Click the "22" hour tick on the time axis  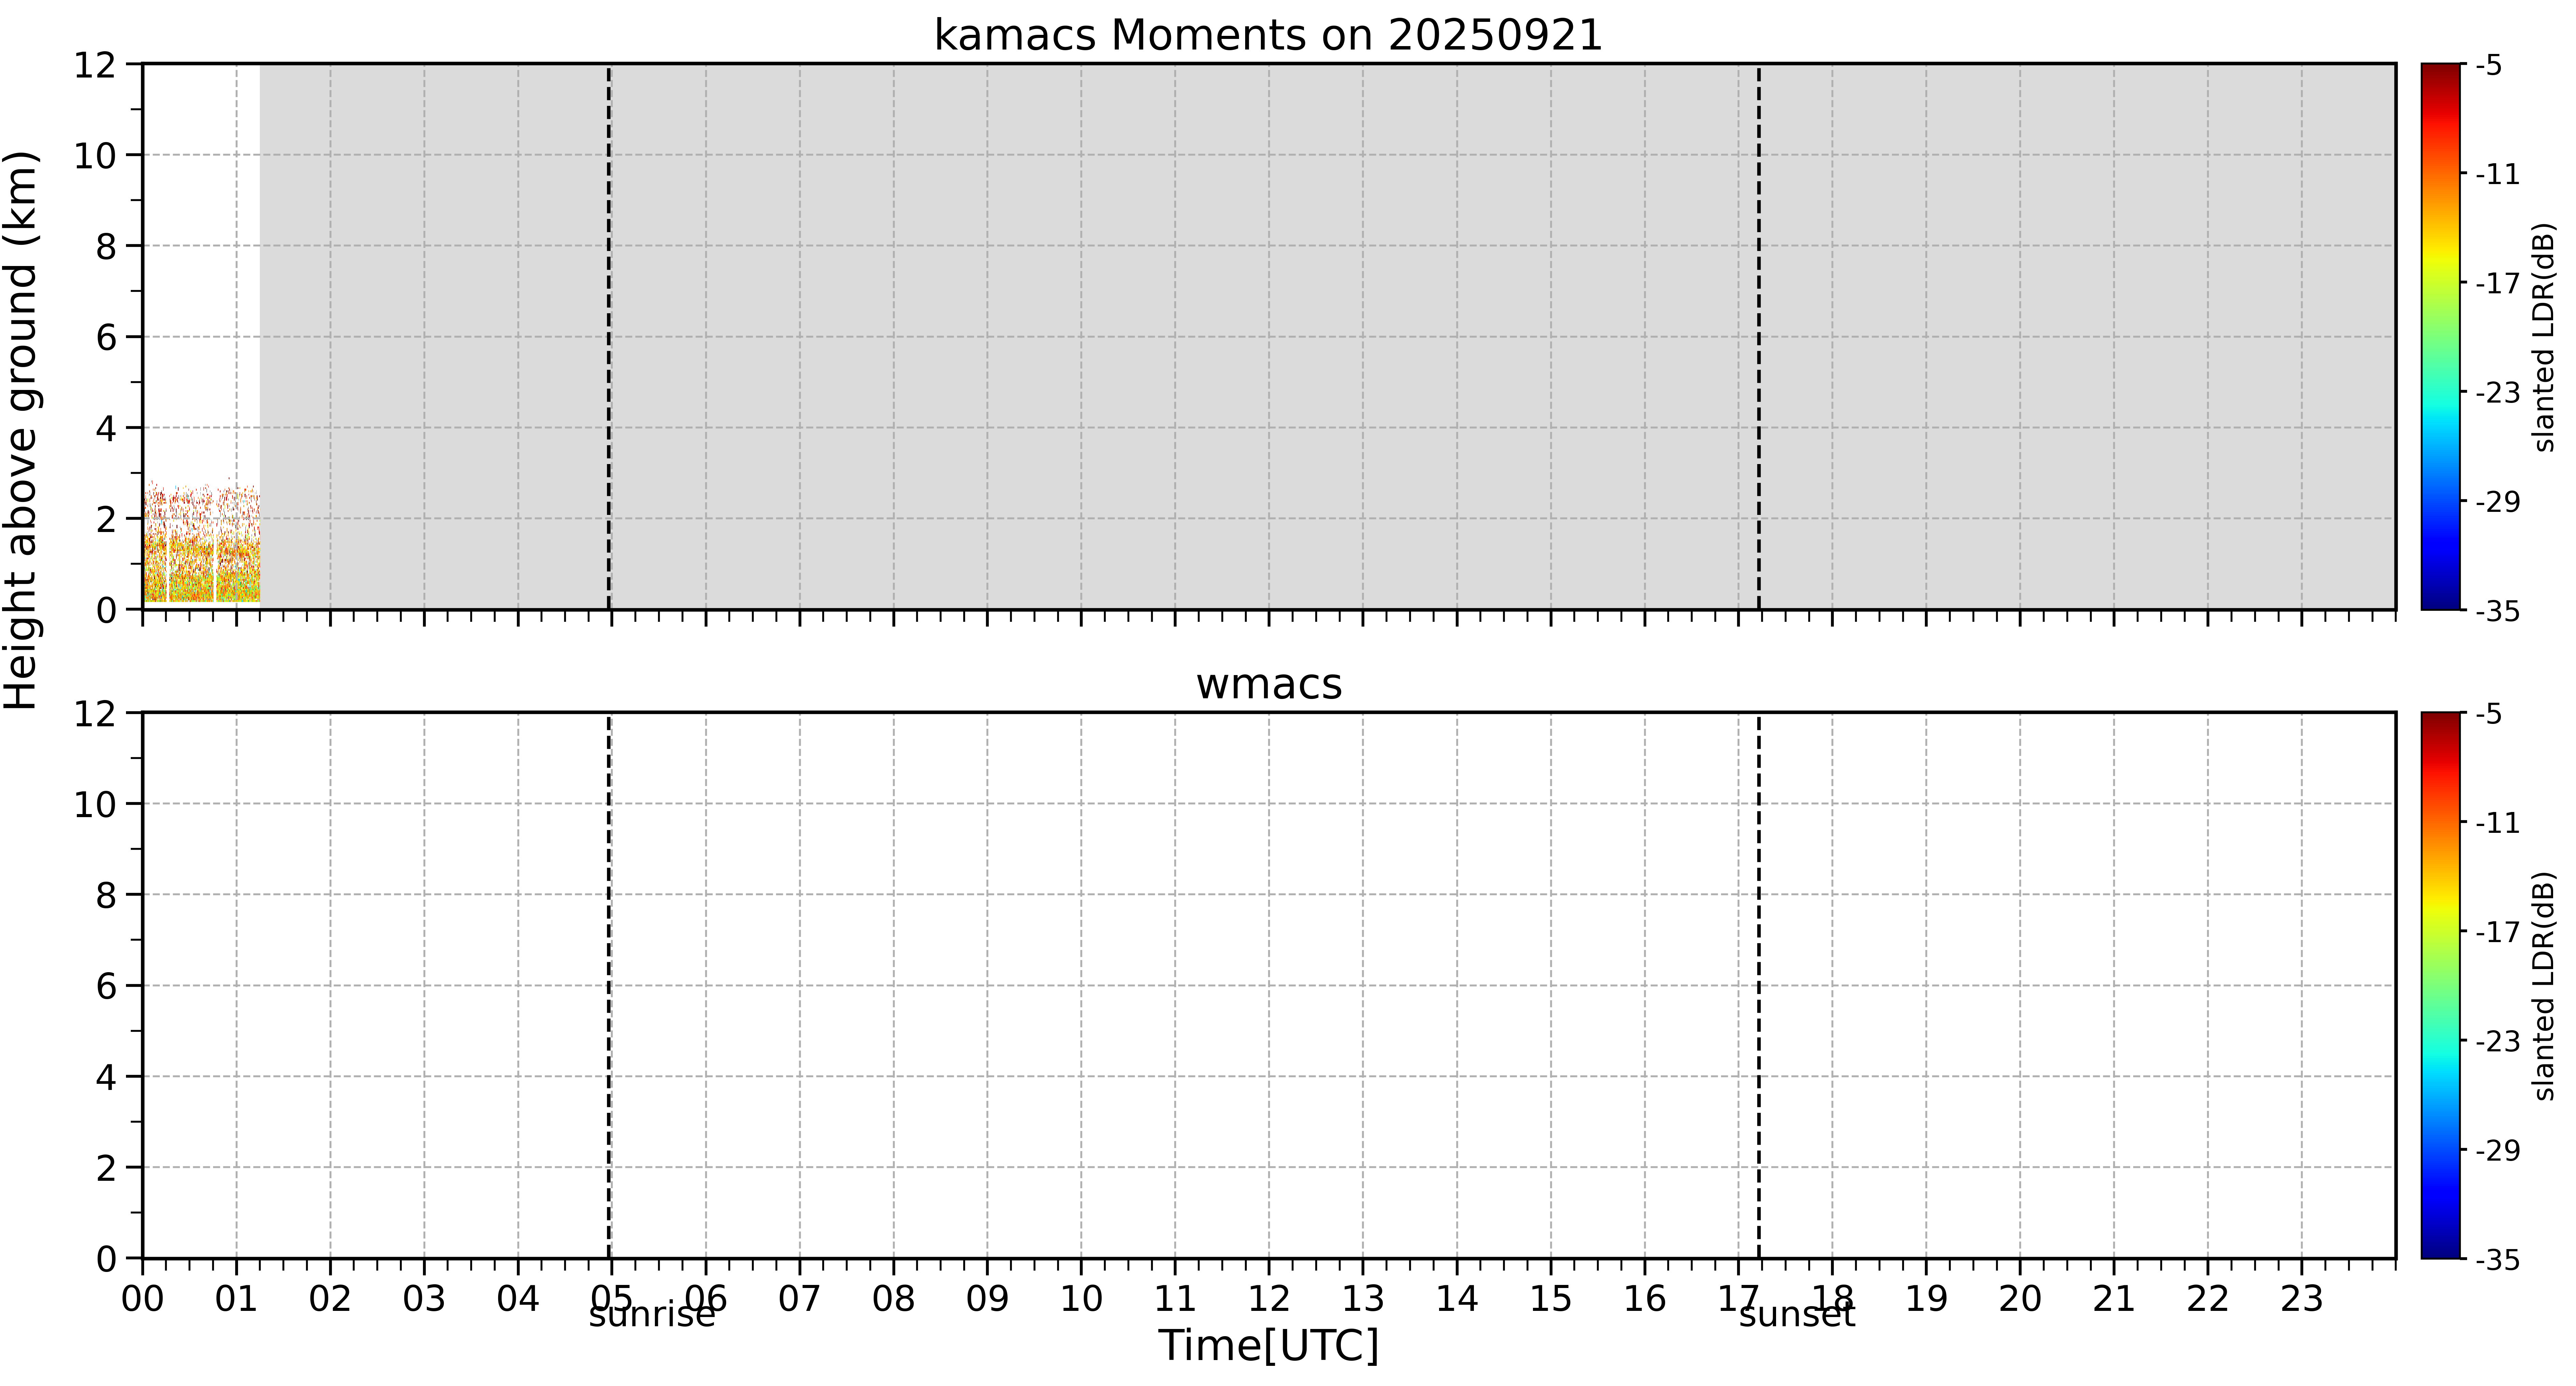click(2208, 1299)
